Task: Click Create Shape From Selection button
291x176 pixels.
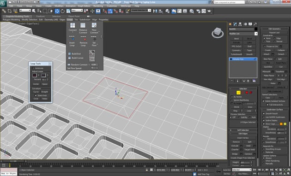Action: coord(243,158)
